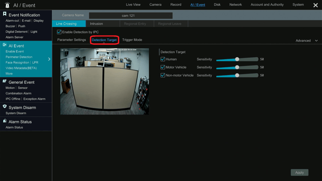Expand the AI Event submenu arrow
The height and width of the screenshot is (181, 322).
pos(49,59)
